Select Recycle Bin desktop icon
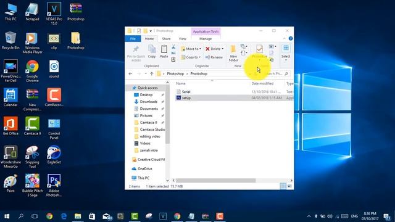The height and width of the screenshot is (222, 395). point(10,40)
